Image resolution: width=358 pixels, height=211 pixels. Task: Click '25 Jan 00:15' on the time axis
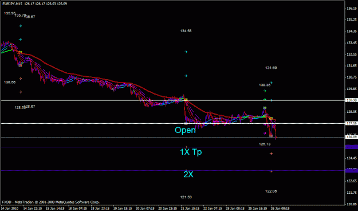235,209
